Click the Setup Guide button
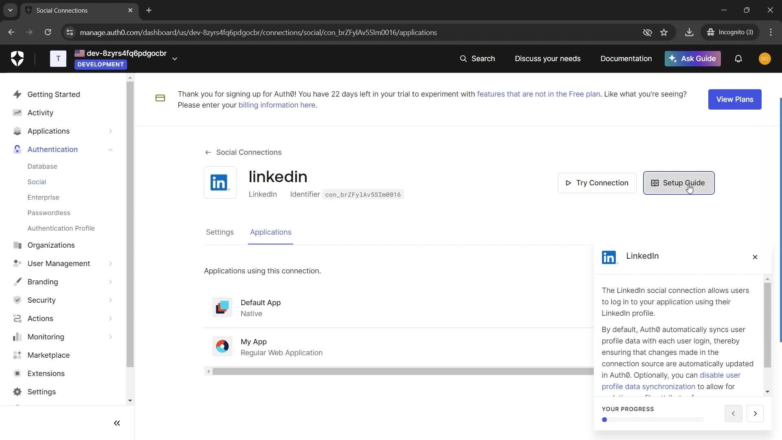 coord(679,183)
